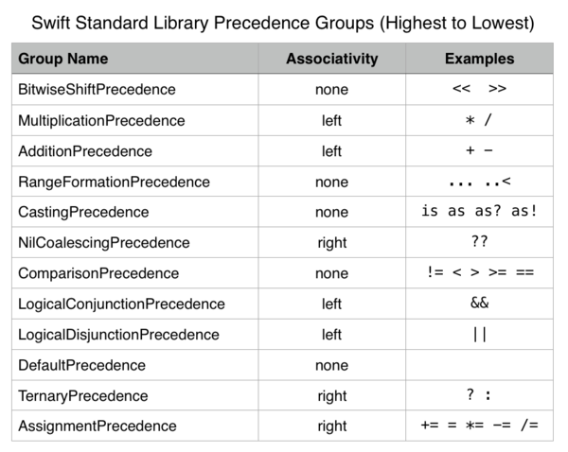Select the '&&' example operator cell
The height and width of the screenshot is (452, 568).
pyautogui.click(x=480, y=303)
